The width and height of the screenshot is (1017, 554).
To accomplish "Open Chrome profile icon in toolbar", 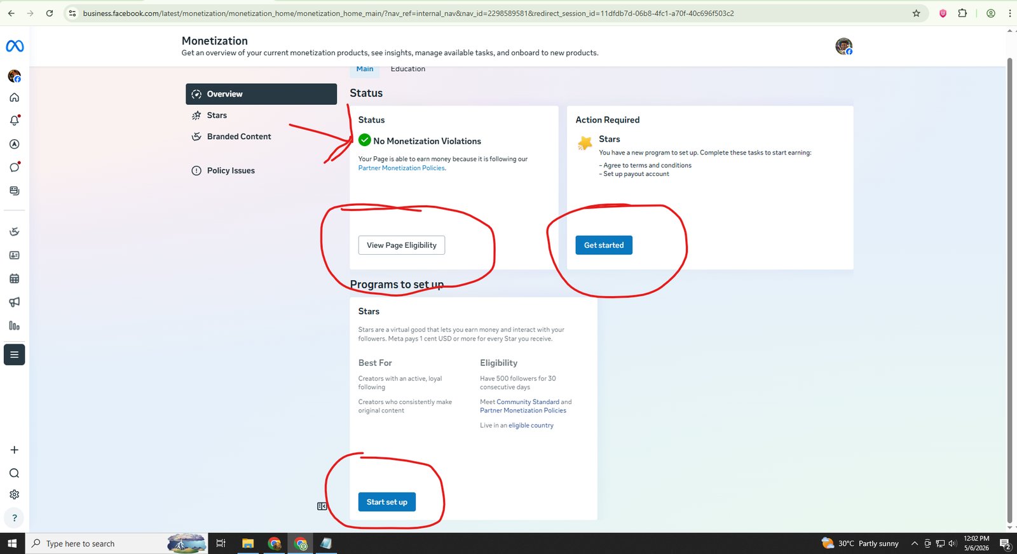I will pos(990,13).
